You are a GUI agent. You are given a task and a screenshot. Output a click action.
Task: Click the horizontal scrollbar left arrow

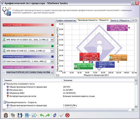(4, 109)
